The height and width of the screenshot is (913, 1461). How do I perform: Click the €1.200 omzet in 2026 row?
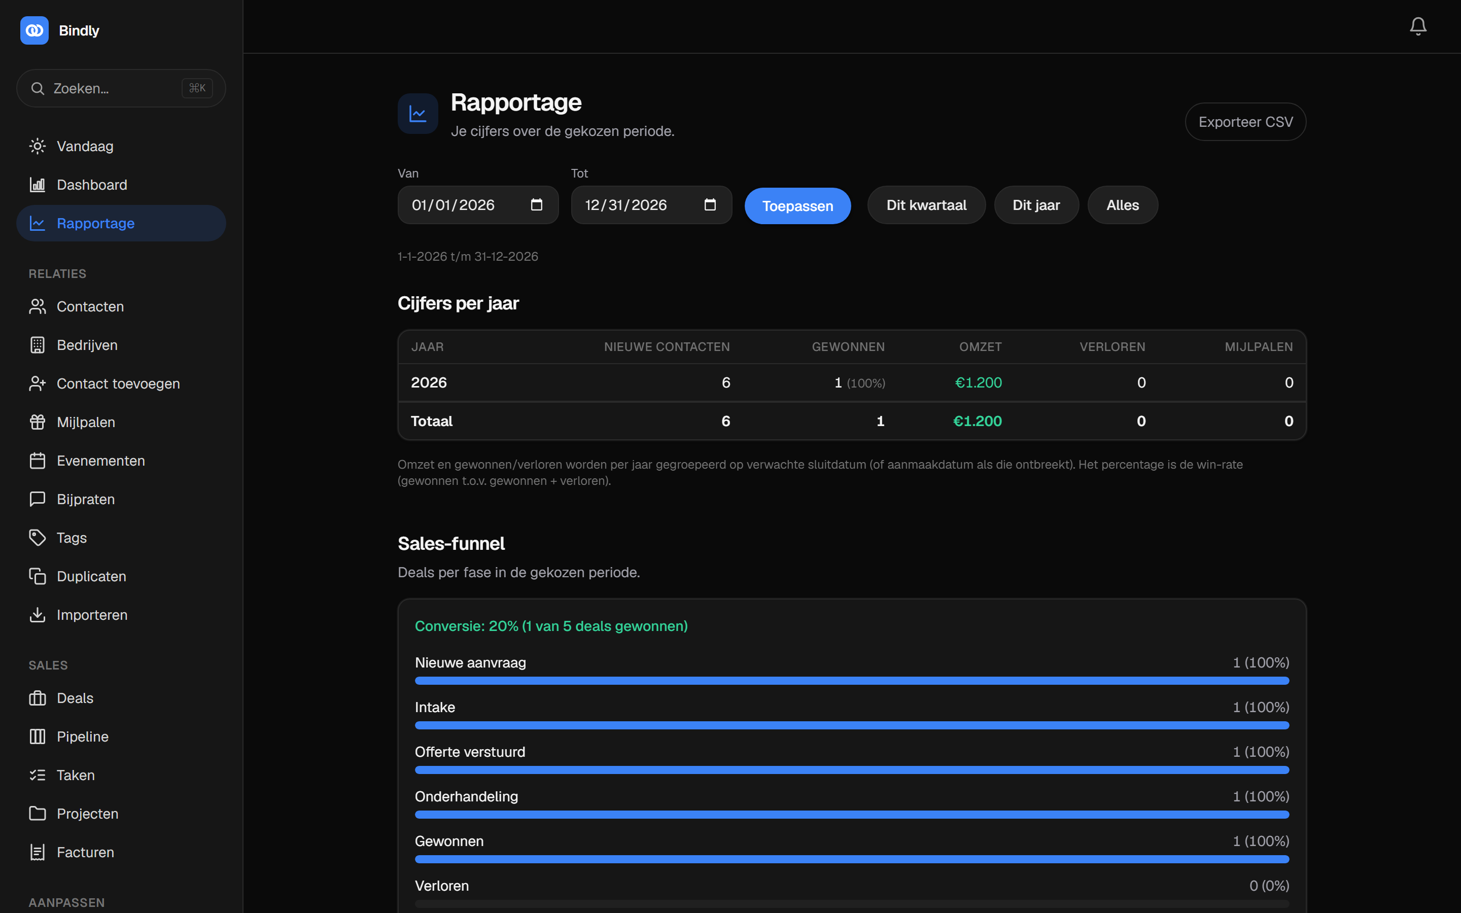[x=978, y=383]
